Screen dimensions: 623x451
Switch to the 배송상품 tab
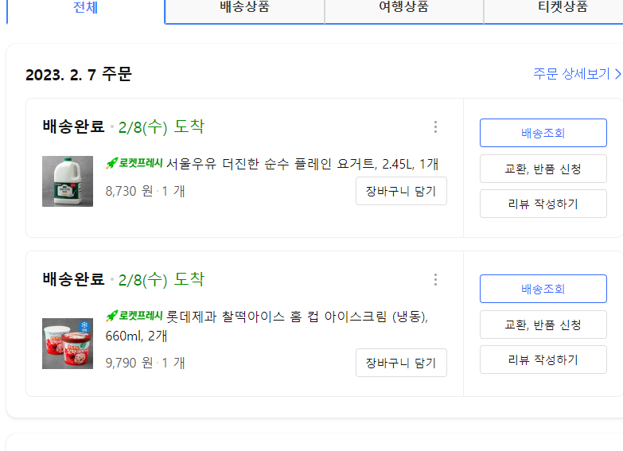click(245, 8)
